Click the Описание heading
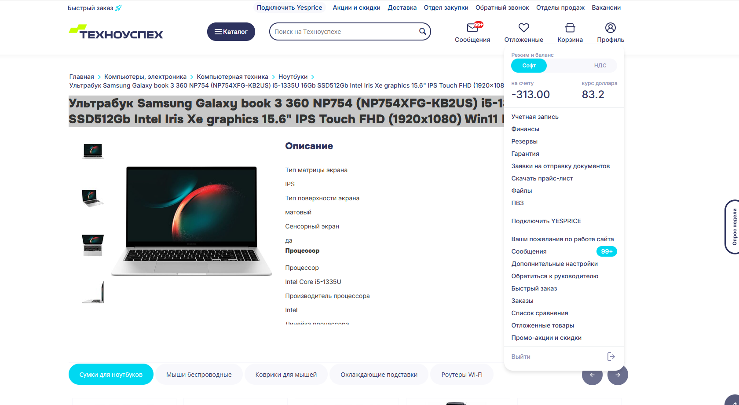This screenshot has height=405, width=739. click(x=309, y=146)
